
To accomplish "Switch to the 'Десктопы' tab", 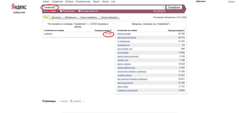I will coord(56,18).
